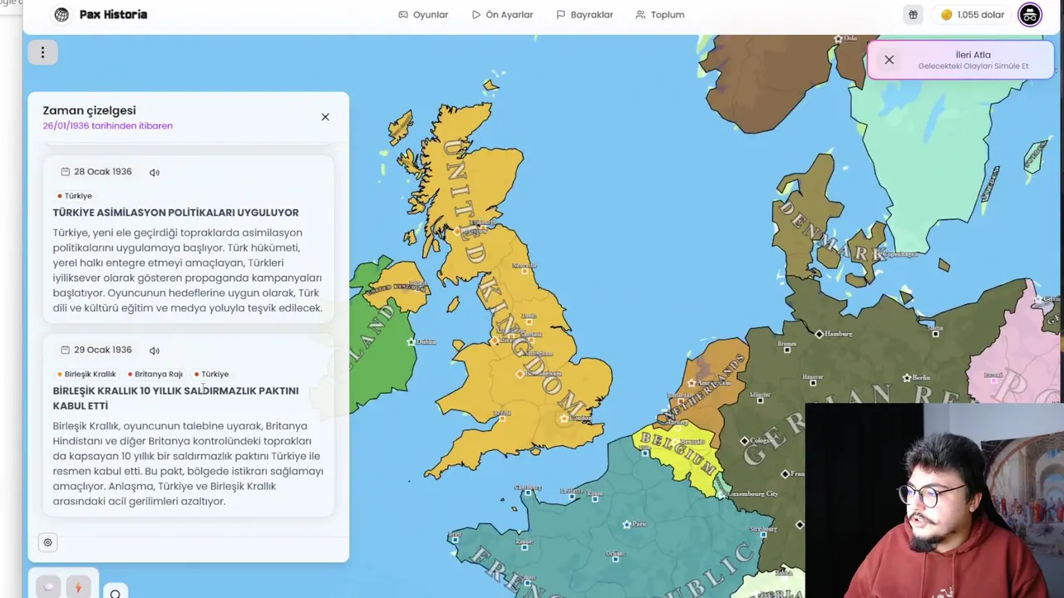Select Hamburg city marker

[x=819, y=334]
